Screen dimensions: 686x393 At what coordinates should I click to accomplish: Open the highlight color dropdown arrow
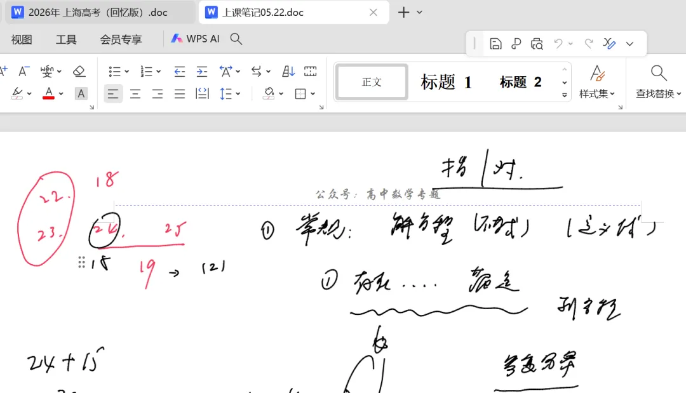[29, 93]
